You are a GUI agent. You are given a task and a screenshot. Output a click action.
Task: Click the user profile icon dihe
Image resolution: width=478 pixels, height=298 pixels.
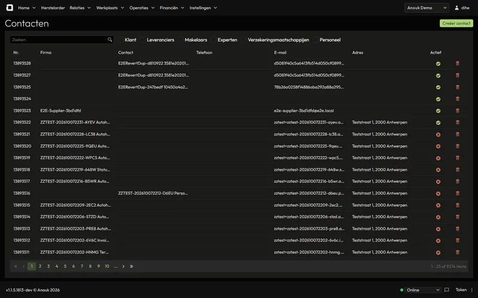point(456,8)
